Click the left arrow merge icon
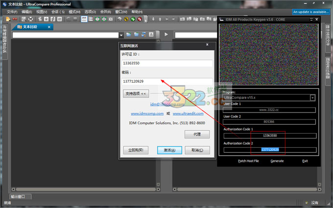Screen dimensions: 333x208 [x=166, y=19]
